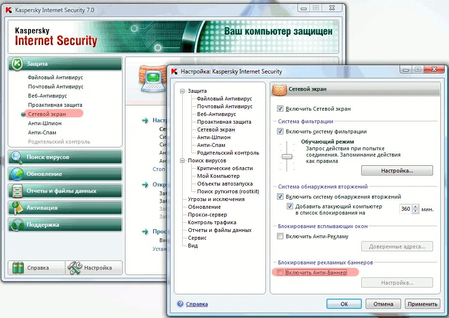Open Защита section in main window
The height and width of the screenshot is (318, 449).
tap(65, 64)
